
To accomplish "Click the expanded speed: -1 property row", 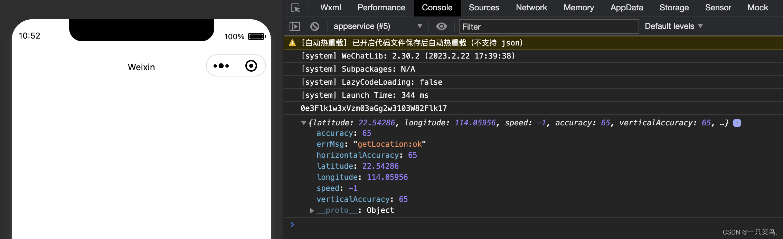I will coord(337,188).
